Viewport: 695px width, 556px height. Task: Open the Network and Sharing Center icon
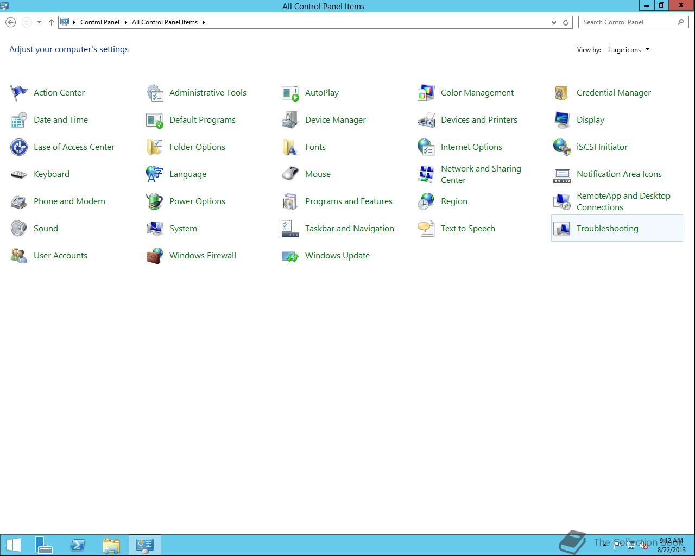click(x=426, y=174)
